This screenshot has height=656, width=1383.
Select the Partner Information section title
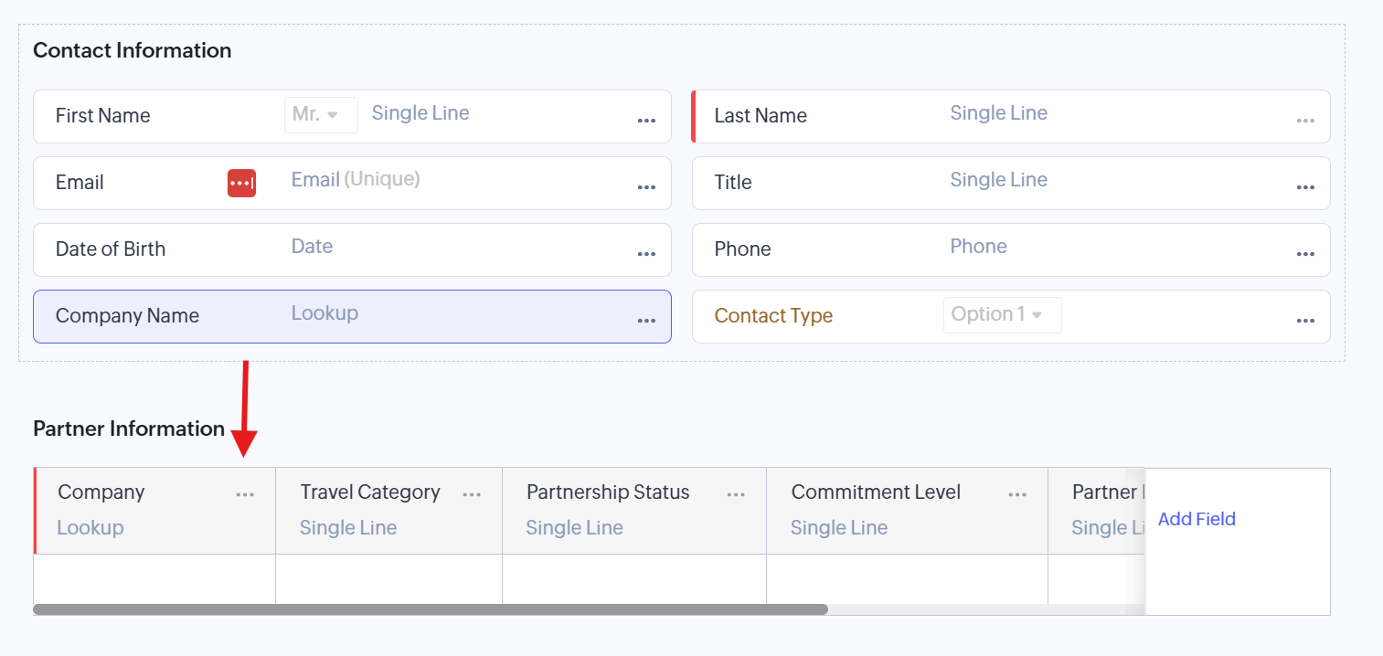tap(129, 429)
